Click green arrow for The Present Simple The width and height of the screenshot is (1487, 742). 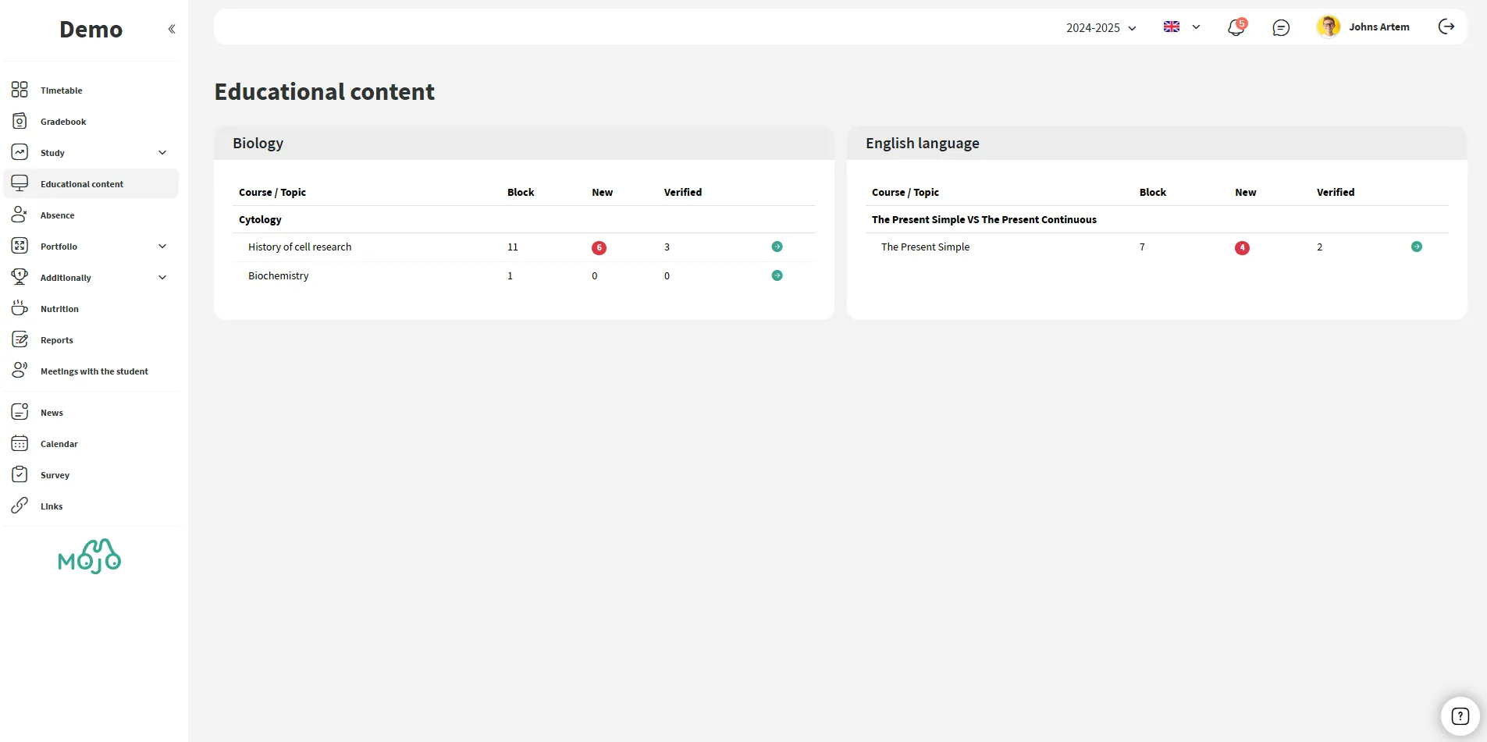[1416, 247]
